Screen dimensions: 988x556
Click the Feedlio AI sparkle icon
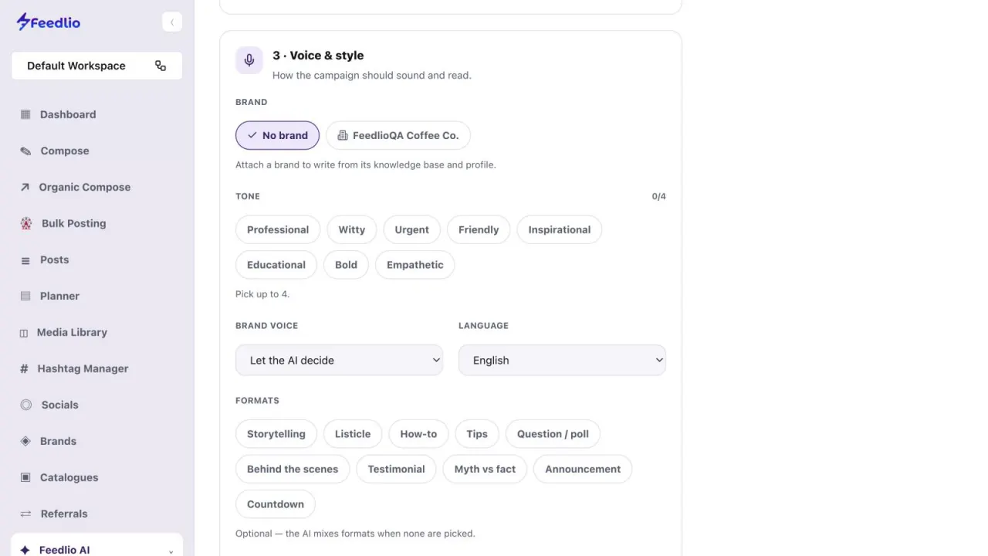(25, 550)
